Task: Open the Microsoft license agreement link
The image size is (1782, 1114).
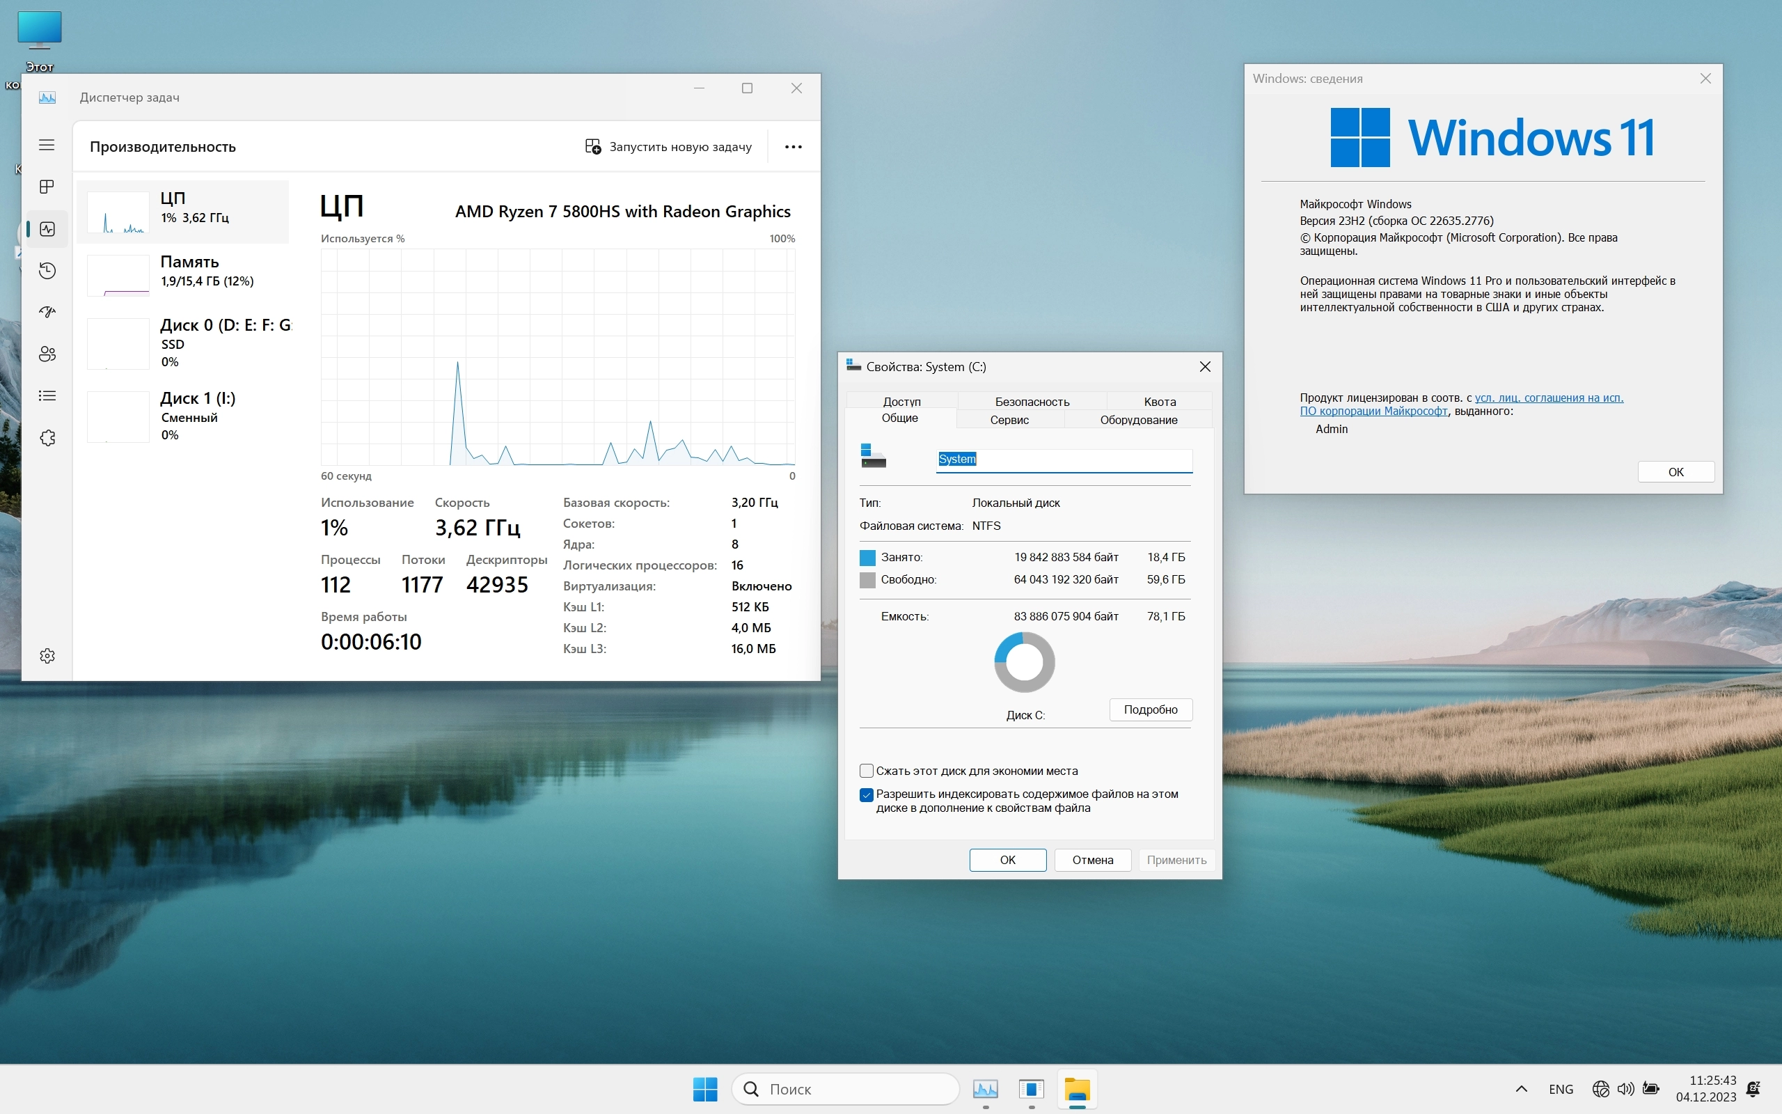Action: pyautogui.click(x=1549, y=398)
